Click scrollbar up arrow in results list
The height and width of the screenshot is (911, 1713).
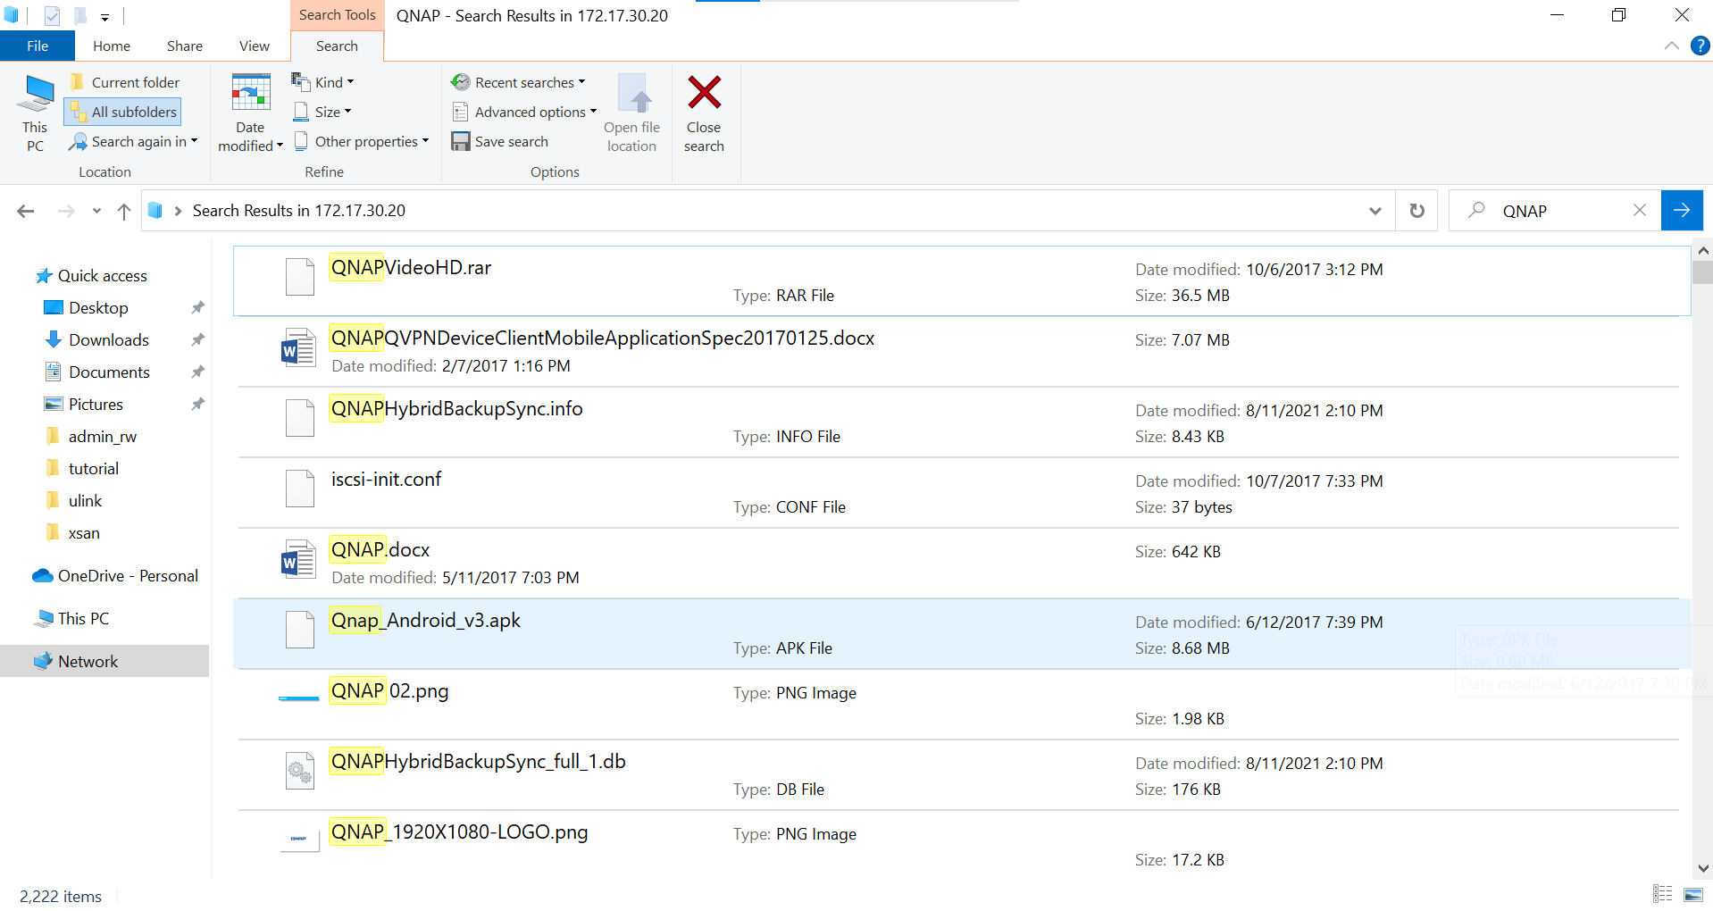click(1702, 251)
